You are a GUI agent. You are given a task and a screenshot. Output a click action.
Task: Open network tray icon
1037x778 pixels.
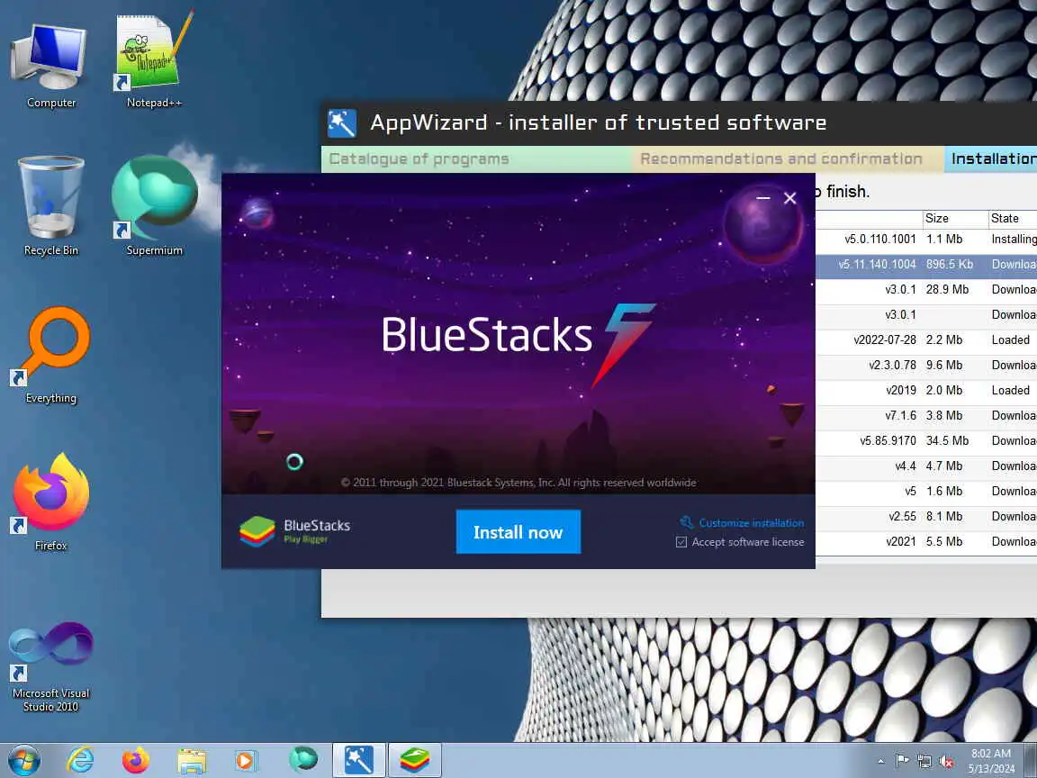pos(924,761)
